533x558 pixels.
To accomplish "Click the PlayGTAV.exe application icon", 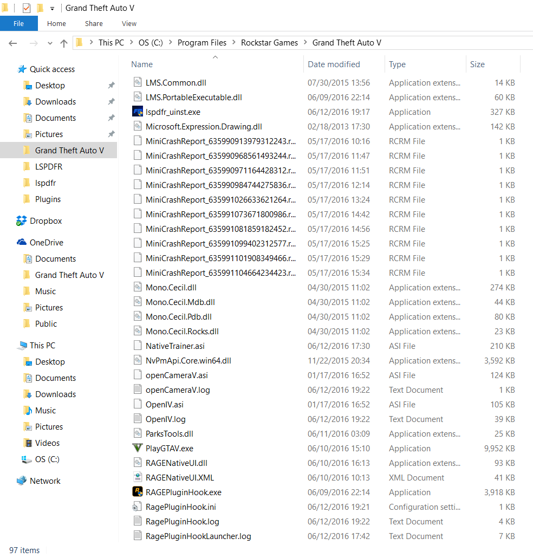I will tap(138, 448).
